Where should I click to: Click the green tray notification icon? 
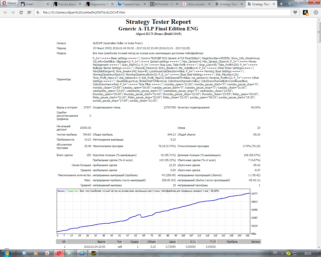[x=288, y=253]
